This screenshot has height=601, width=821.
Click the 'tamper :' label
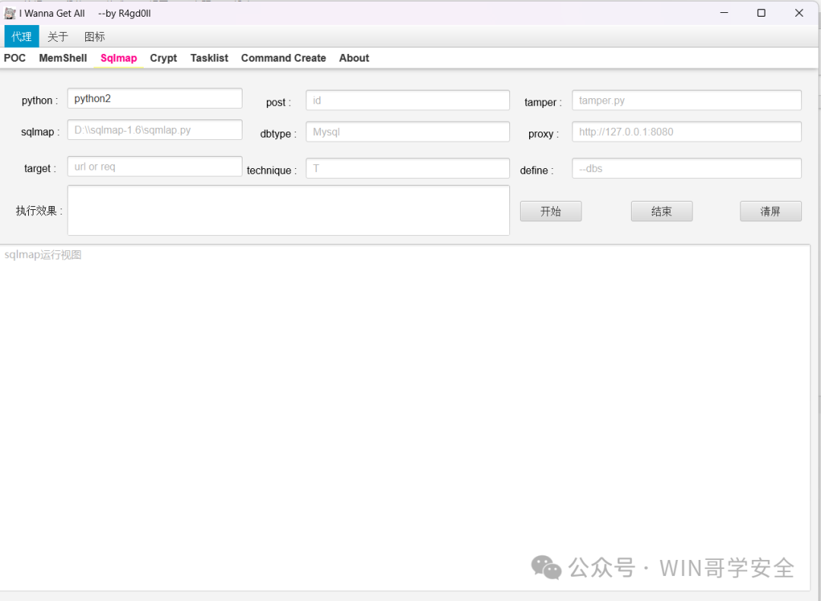(x=543, y=103)
